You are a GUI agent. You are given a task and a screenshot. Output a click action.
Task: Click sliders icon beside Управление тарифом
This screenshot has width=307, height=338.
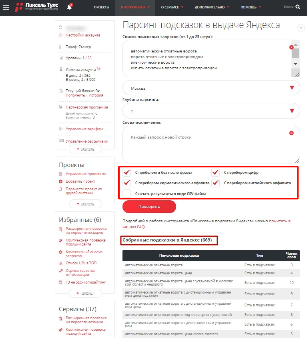pos(61,129)
